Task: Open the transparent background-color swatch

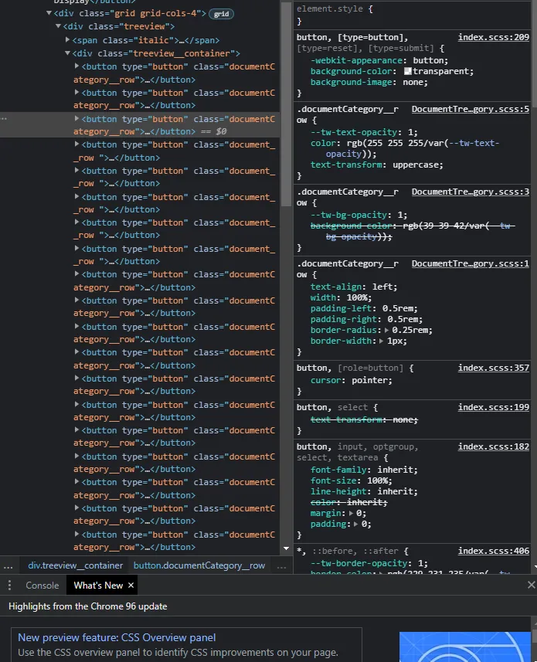Action: pyautogui.click(x=408, y=71)
